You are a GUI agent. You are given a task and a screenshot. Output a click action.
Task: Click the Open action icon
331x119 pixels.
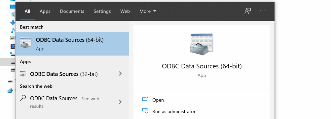pos(145,99)
